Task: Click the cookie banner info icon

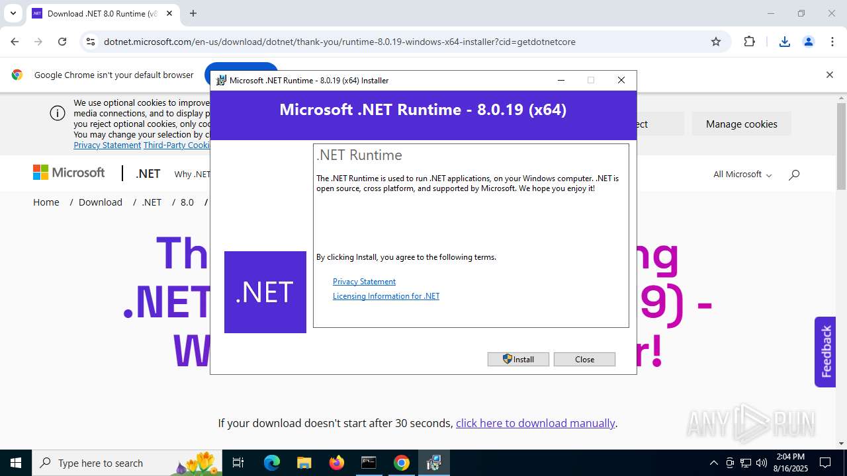Action: click(58, 113)
